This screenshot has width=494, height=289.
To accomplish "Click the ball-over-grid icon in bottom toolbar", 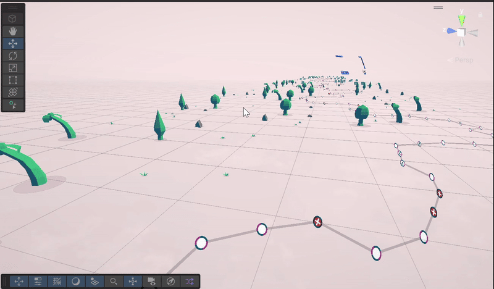I will pos(94,282).
